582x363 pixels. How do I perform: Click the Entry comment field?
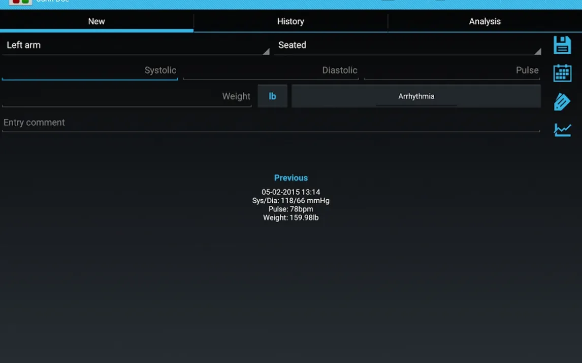point(271,123)
